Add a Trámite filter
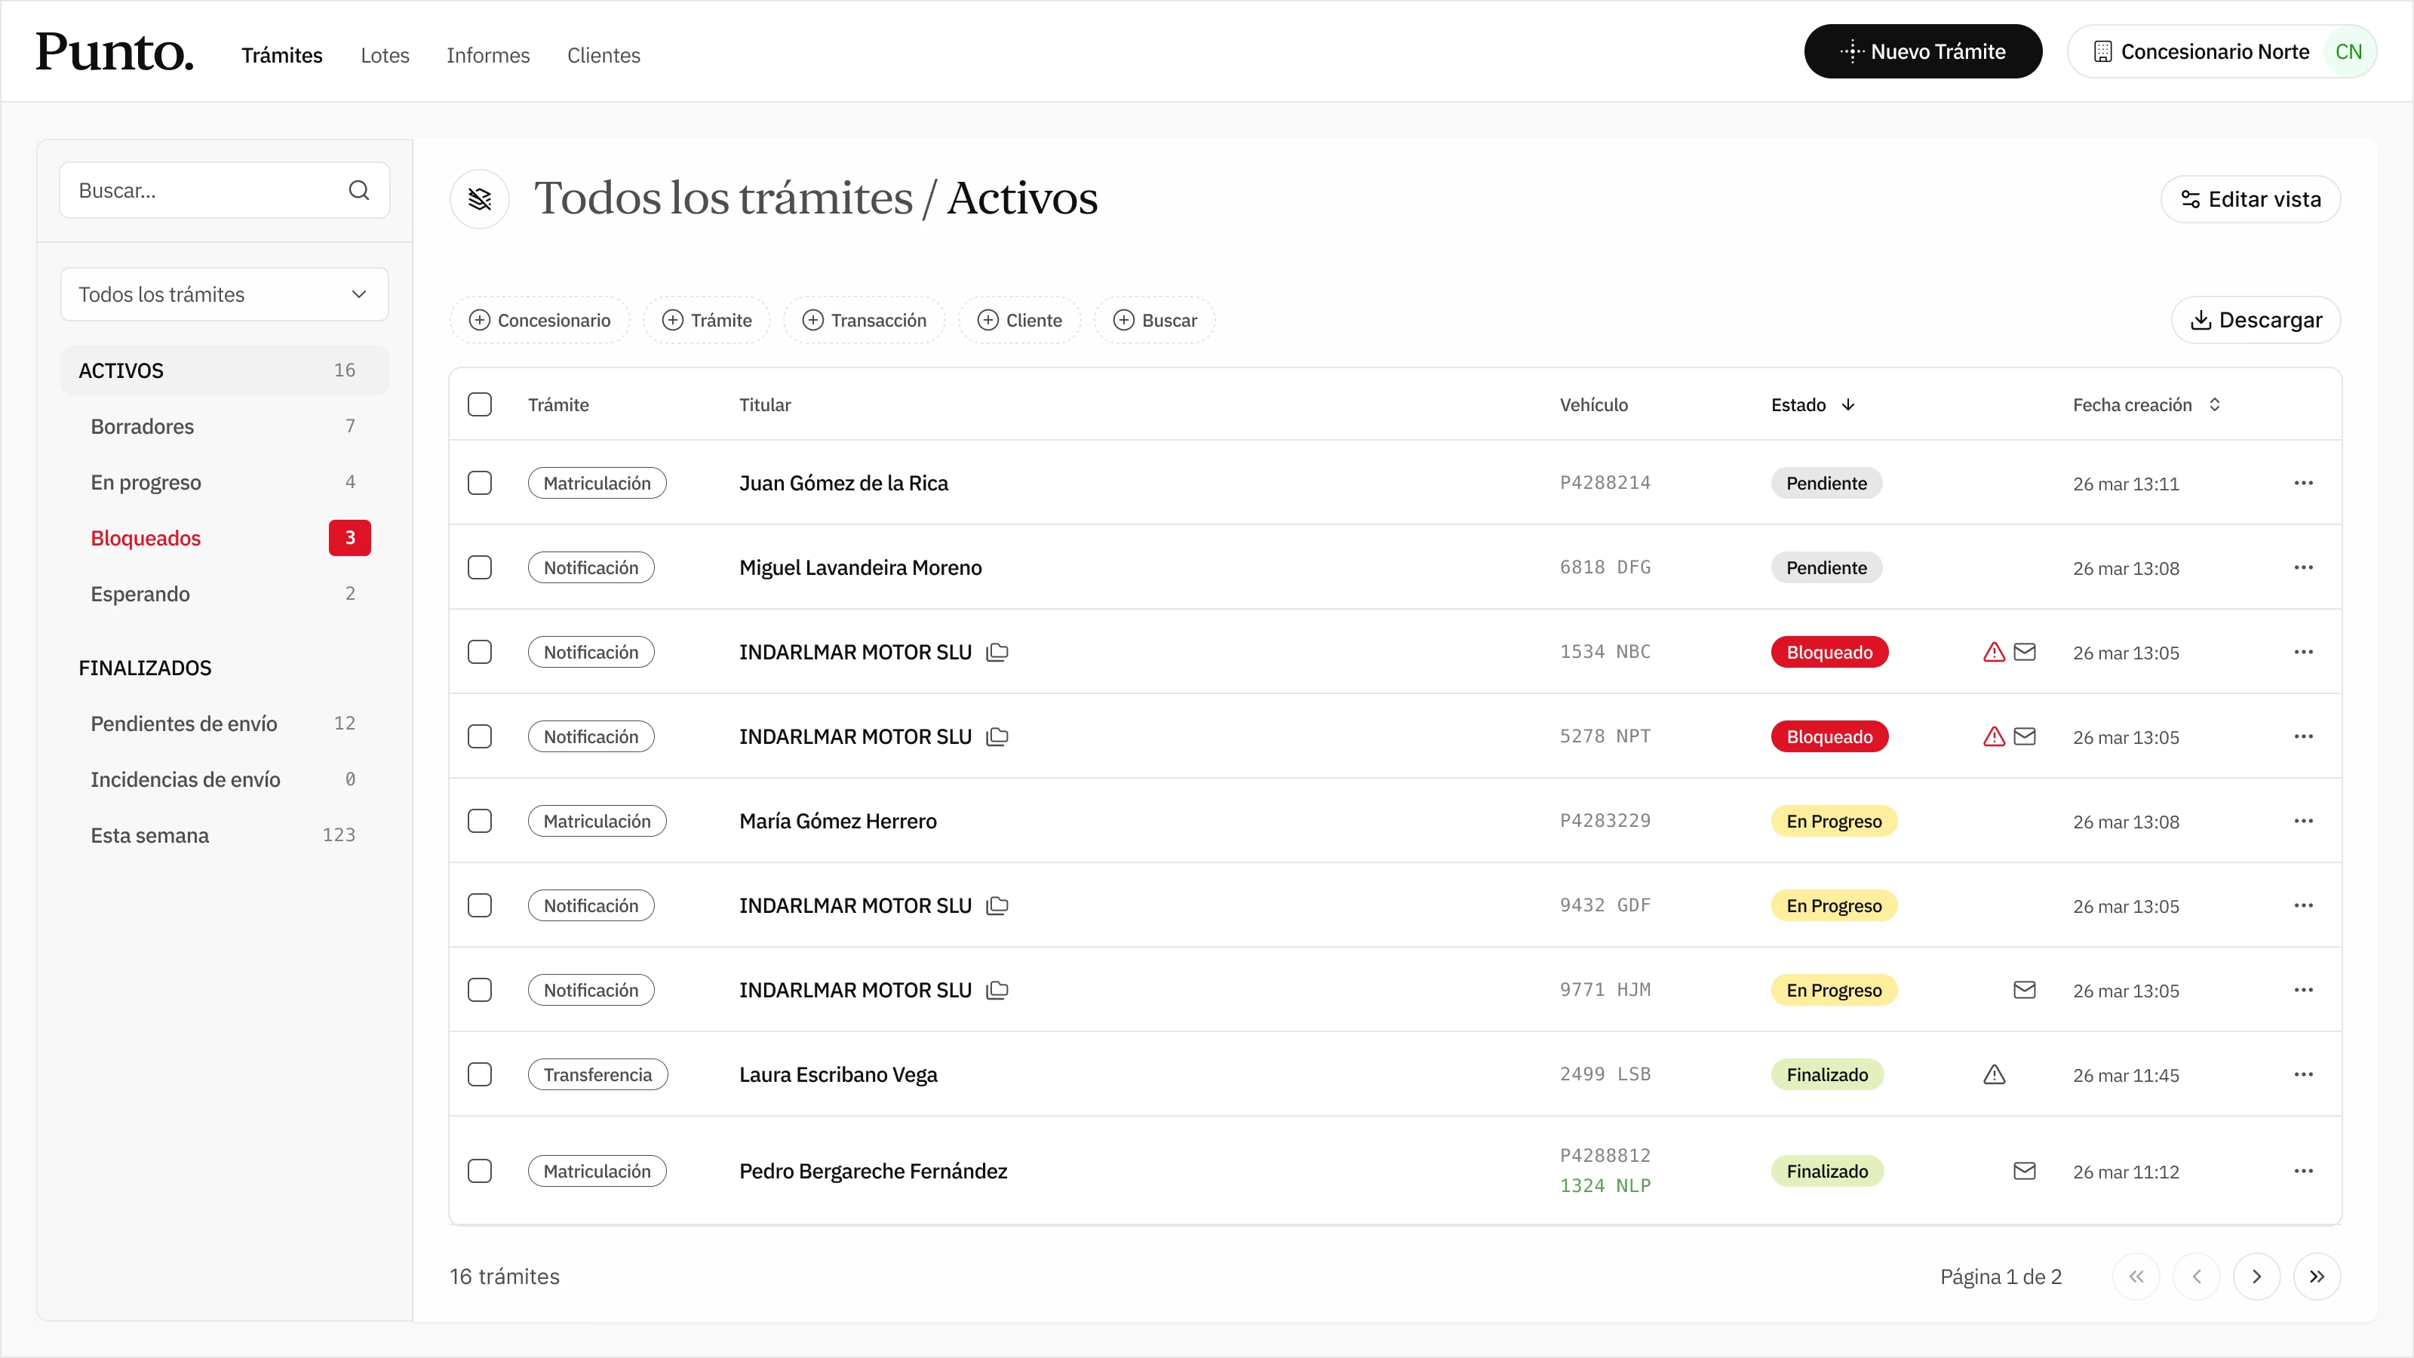Viewport: 2414px width, 1358px height. click(708, 321)
